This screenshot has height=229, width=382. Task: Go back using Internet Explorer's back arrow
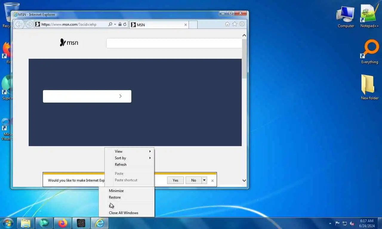point(19,24)
